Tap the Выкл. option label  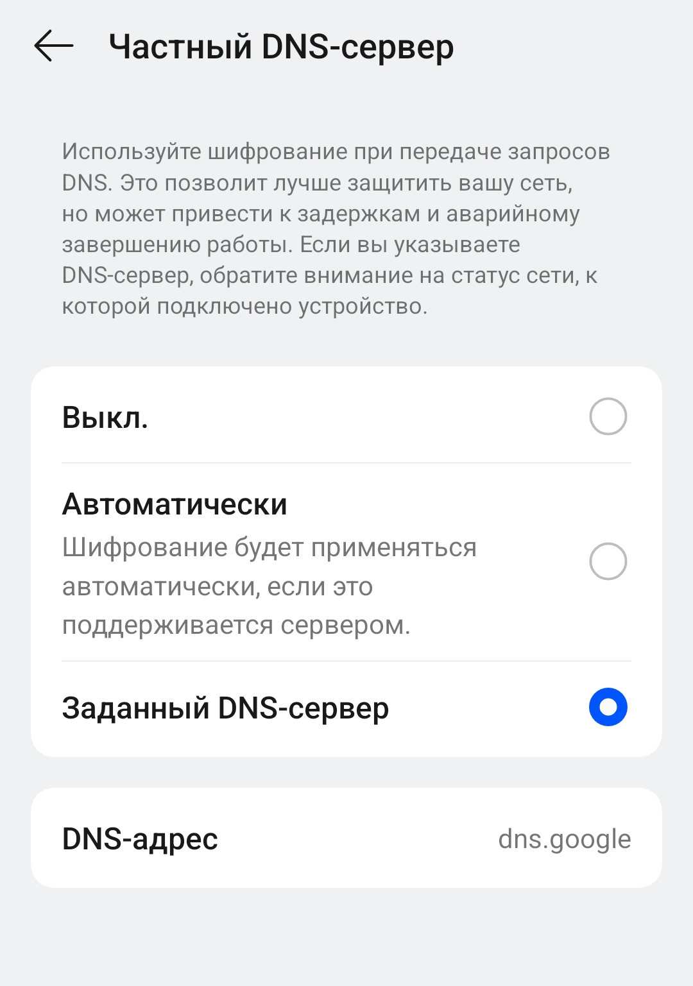(105, 418)
